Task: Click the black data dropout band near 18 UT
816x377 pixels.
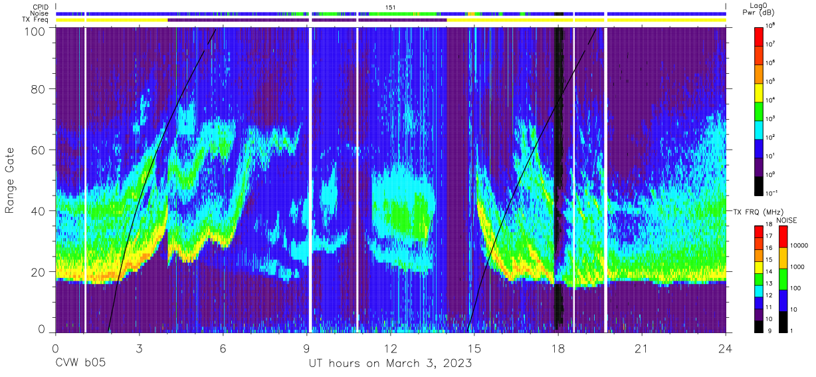Action: [x=559, y=180]
